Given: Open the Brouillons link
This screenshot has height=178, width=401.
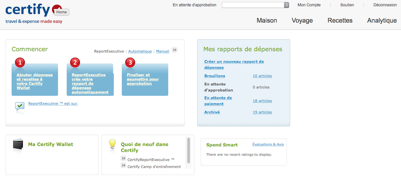Looking at the screenshot, I should [x=214, y=76].
